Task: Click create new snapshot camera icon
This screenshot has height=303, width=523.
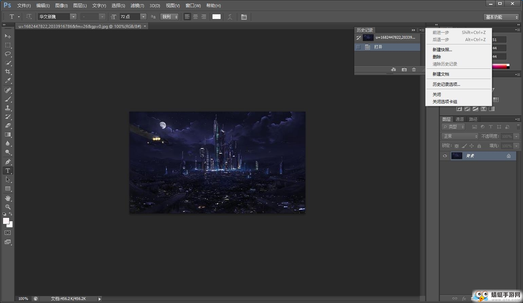Action: [x=404, y=70]
